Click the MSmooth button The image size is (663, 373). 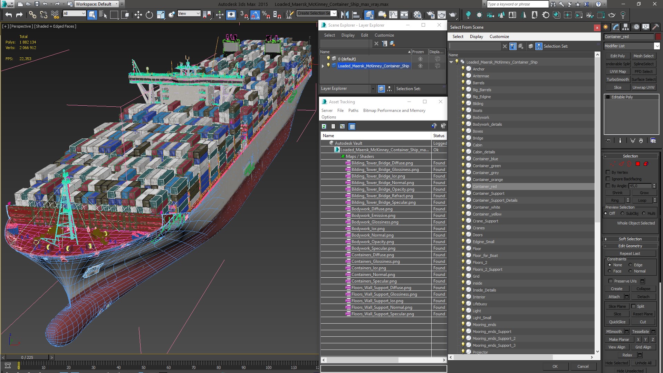(614, 332)
